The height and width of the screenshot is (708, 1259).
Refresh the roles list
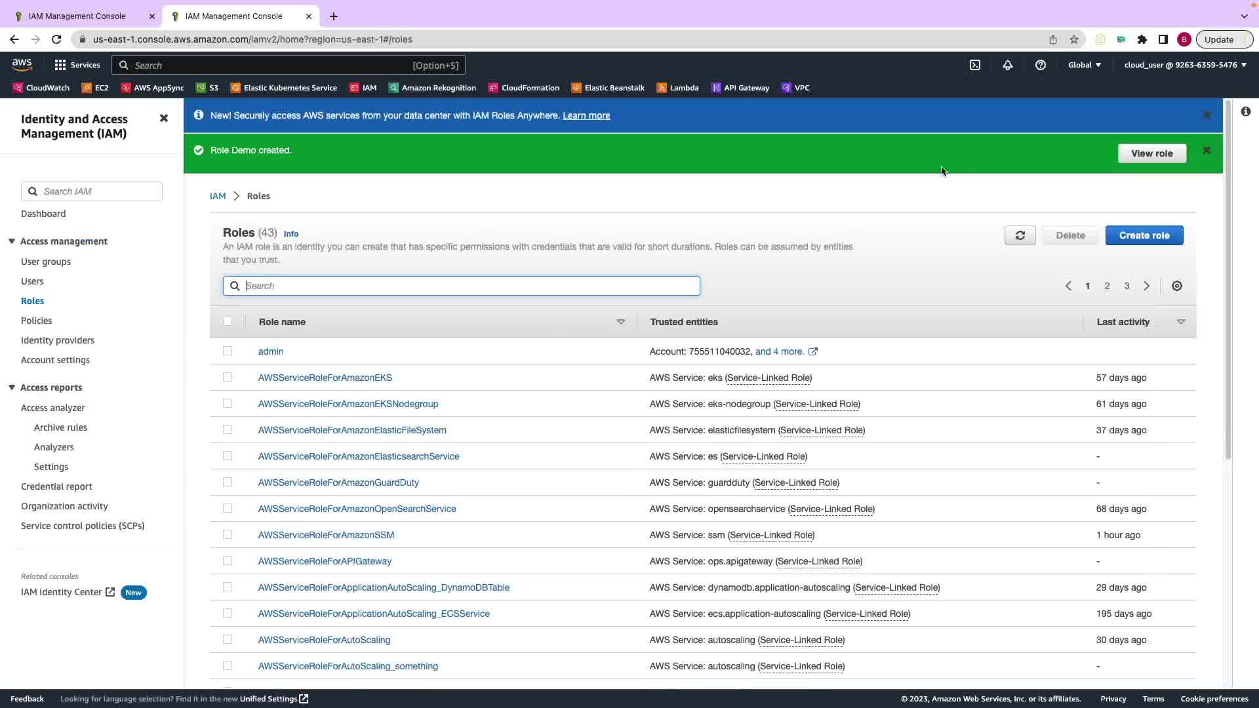[1020, 235]
